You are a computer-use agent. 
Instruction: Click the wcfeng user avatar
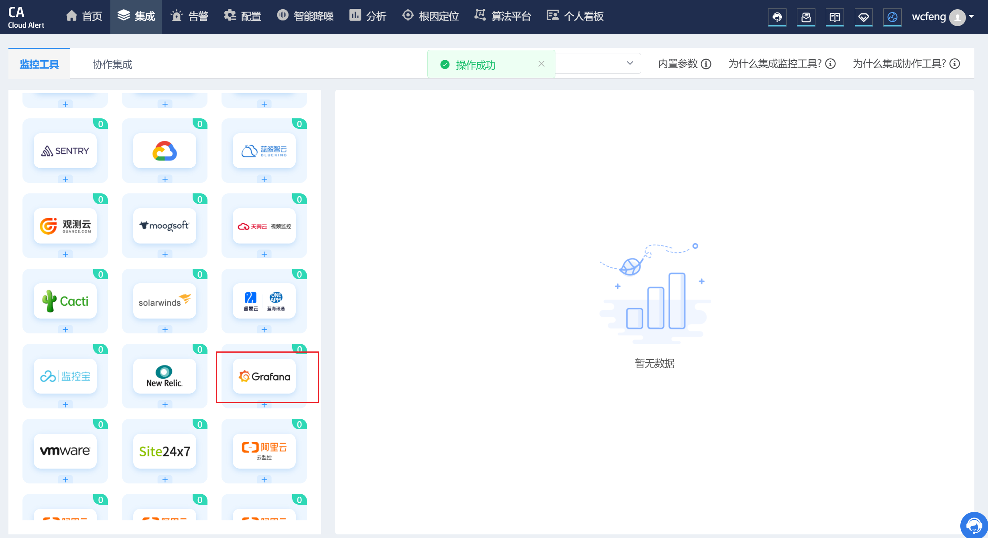958,17
